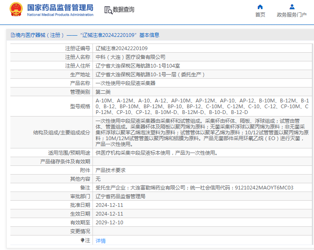Click National Medical Products Administration subtitle
The height and width of the screenshot is (250, 314).
[60, 15]
